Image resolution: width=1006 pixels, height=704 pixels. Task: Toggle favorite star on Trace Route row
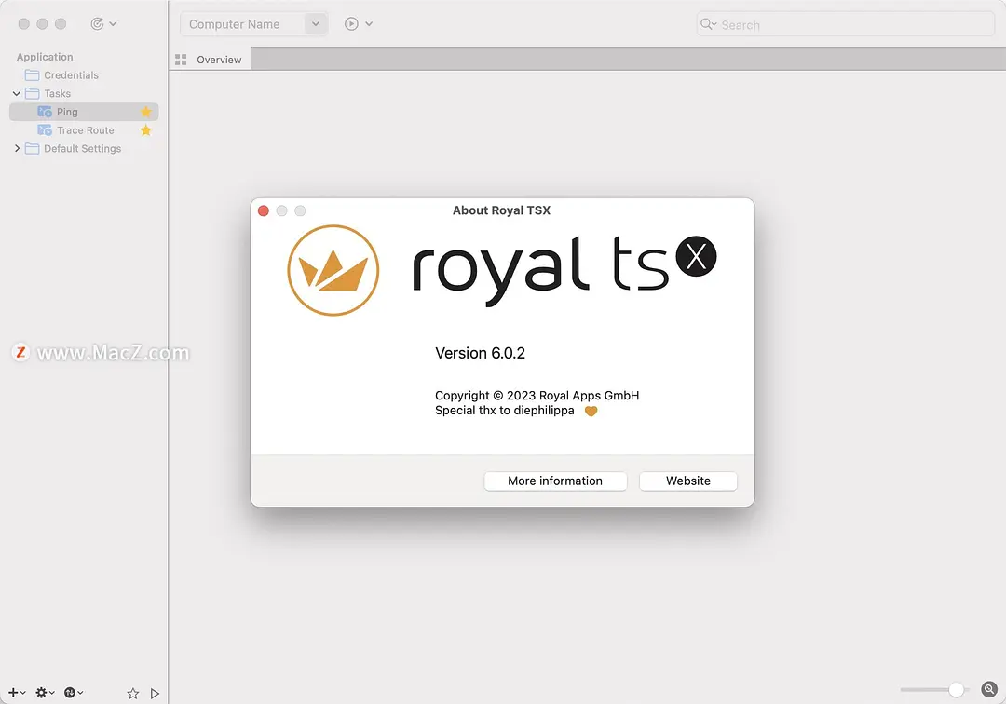(145, 130)
